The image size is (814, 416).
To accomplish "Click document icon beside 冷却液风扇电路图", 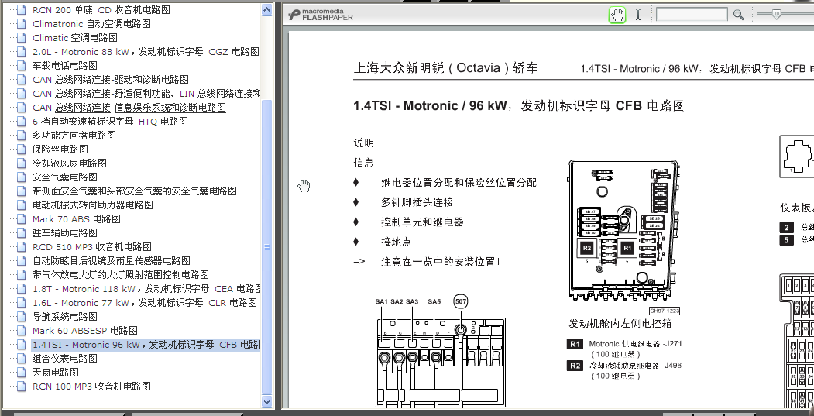I will pyautogui.click(x=21, y=163).
